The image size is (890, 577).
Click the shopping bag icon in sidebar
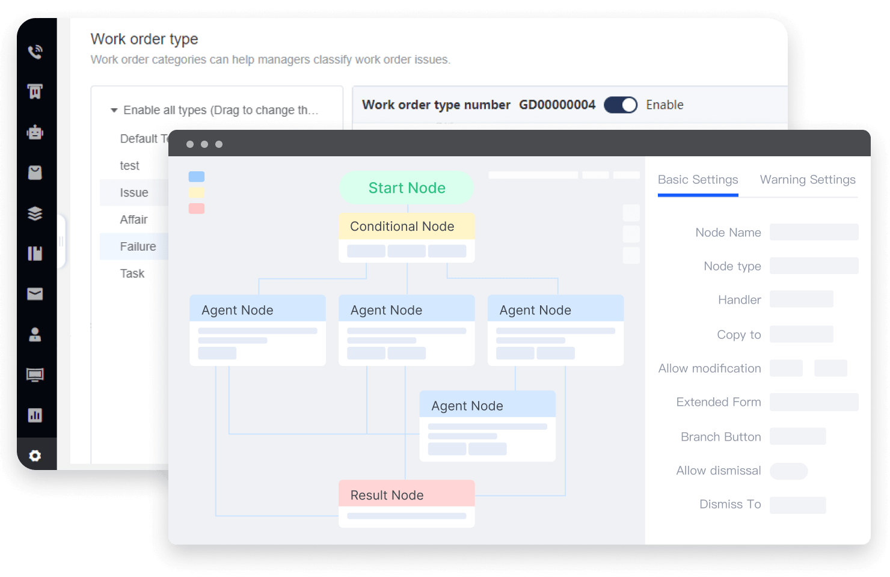[x=34, y=172]
